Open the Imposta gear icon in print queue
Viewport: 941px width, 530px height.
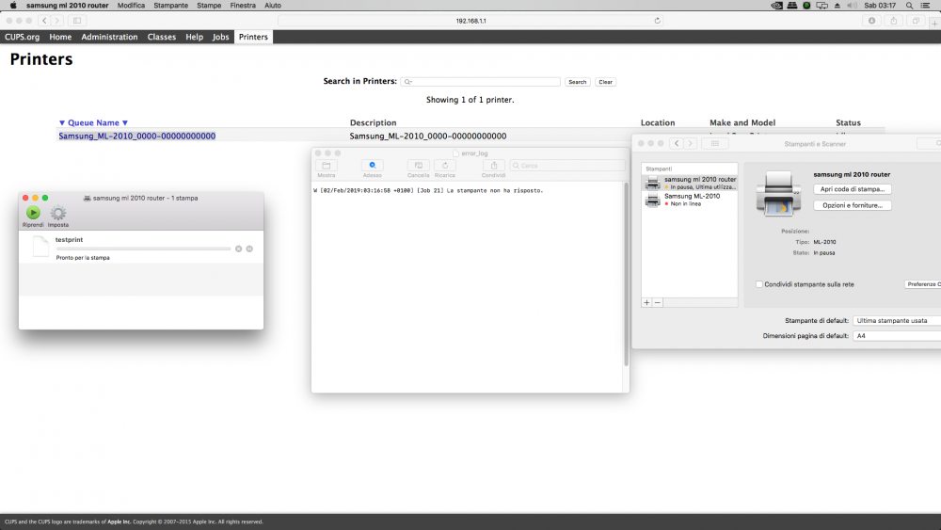click(x=58, y=213)
